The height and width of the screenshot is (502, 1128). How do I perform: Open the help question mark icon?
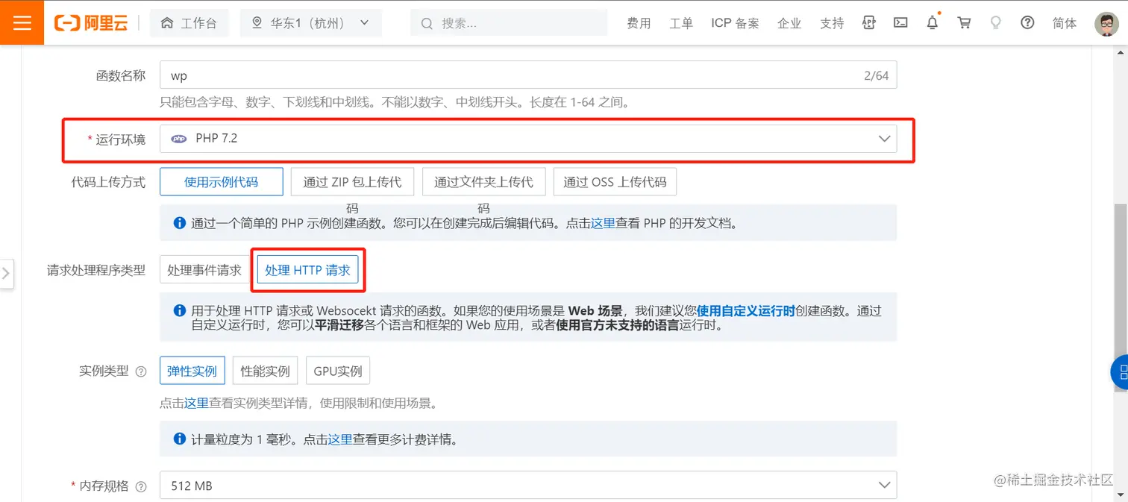[1027, 22]
